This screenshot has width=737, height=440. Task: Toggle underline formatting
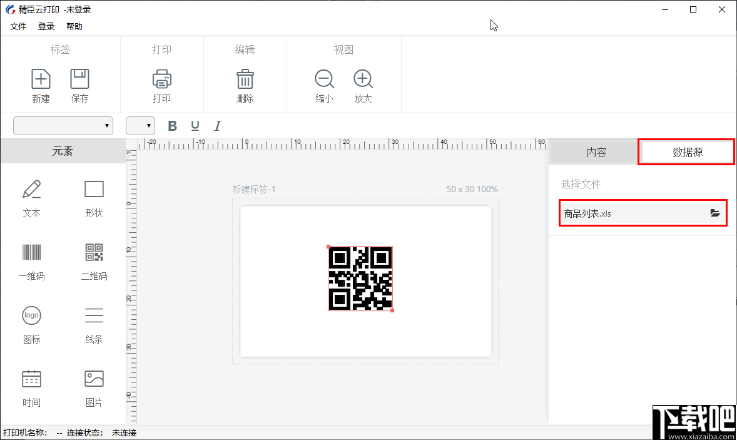[195, 125]
